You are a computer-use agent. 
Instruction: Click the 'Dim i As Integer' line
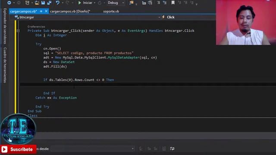pyautogui.click(x=51, y=35)
